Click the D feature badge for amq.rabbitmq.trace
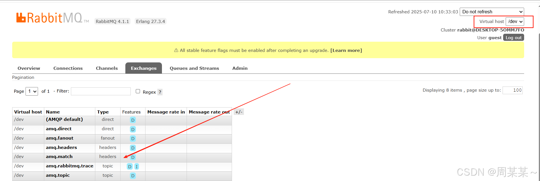Screen dimensions: 540x181 pyautogui.click(x=130, y=167)
